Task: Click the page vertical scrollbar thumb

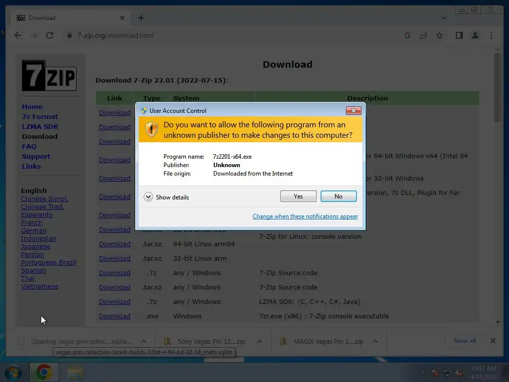Action: (498, 88)
